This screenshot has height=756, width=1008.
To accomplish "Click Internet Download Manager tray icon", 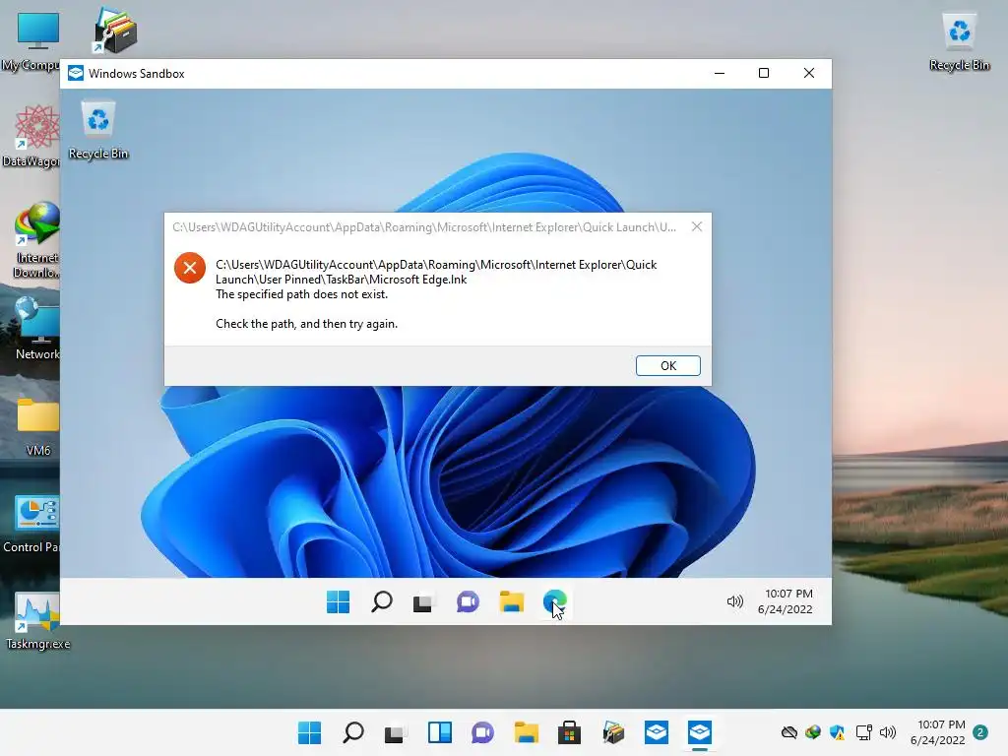I will click(x=812, y=732).
